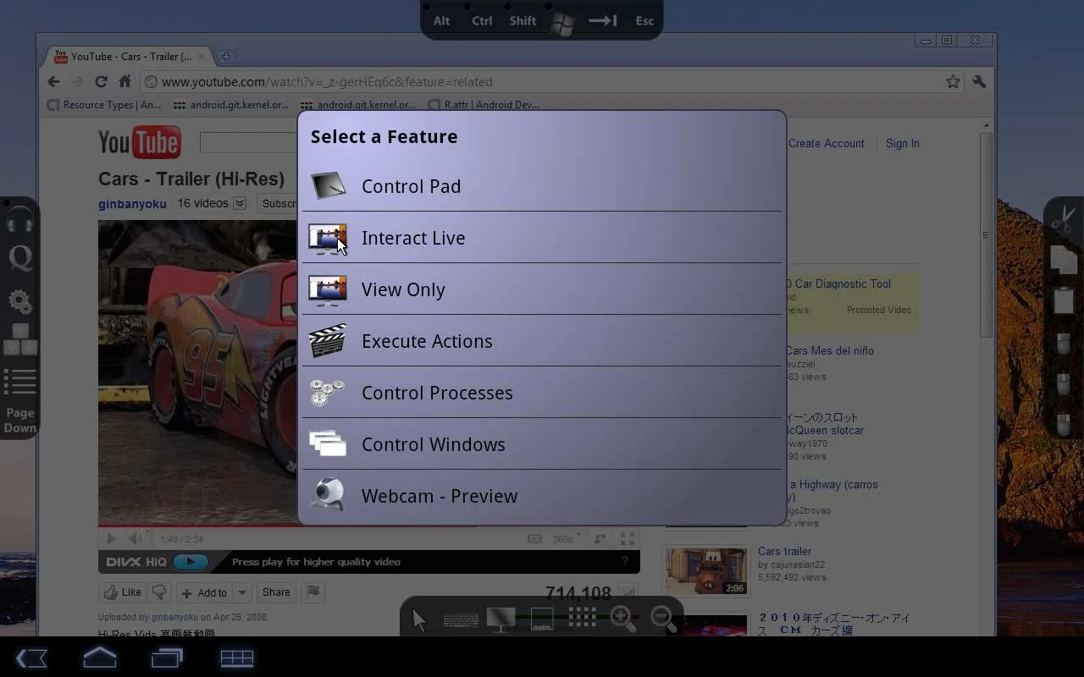
Task: Open the Add to button
Action: click(204, 592)
